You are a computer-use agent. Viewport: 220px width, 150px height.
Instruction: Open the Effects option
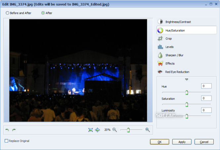[187, 63]
